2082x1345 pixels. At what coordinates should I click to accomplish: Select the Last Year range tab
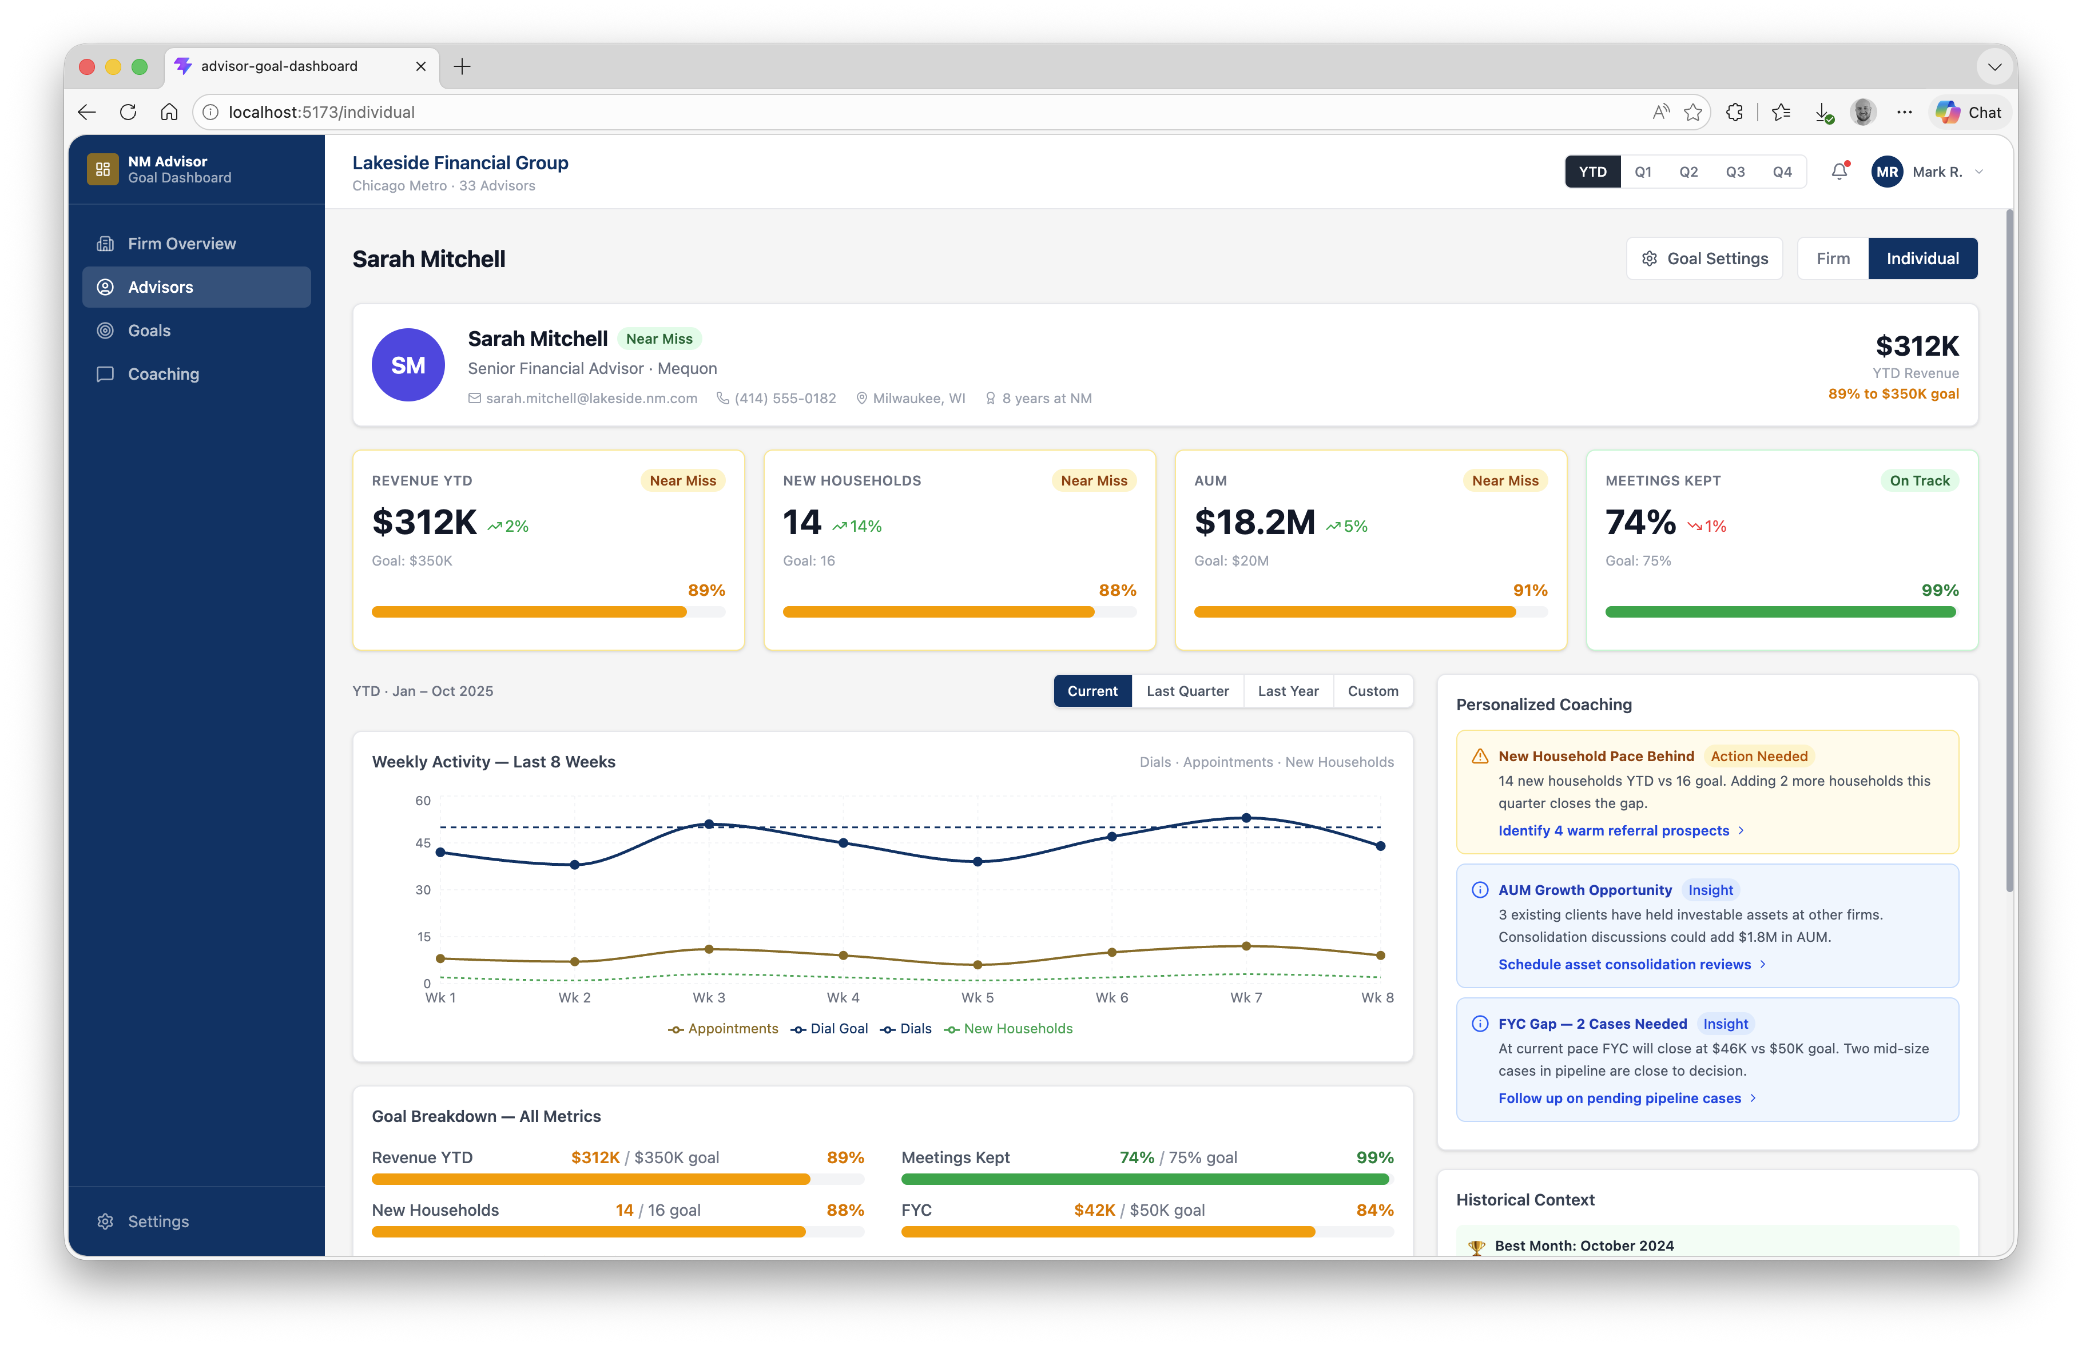(x=1288, y=691)
